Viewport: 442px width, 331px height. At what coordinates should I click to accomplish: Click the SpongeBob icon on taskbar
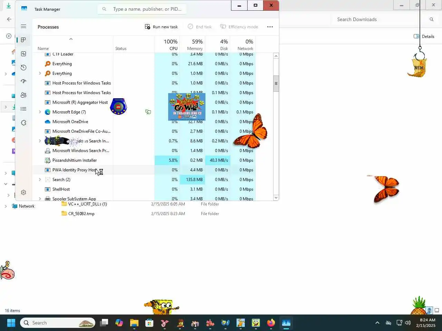[256, 323]
